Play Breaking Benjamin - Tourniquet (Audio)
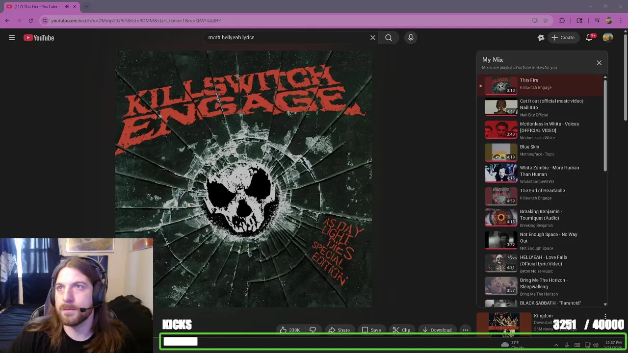The height and width of the screenshot is (353, 628). pos(541,218)
